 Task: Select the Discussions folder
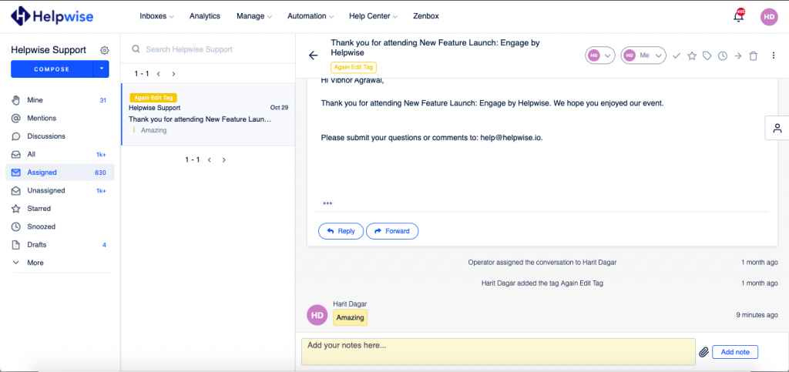(x=60, y=136)
